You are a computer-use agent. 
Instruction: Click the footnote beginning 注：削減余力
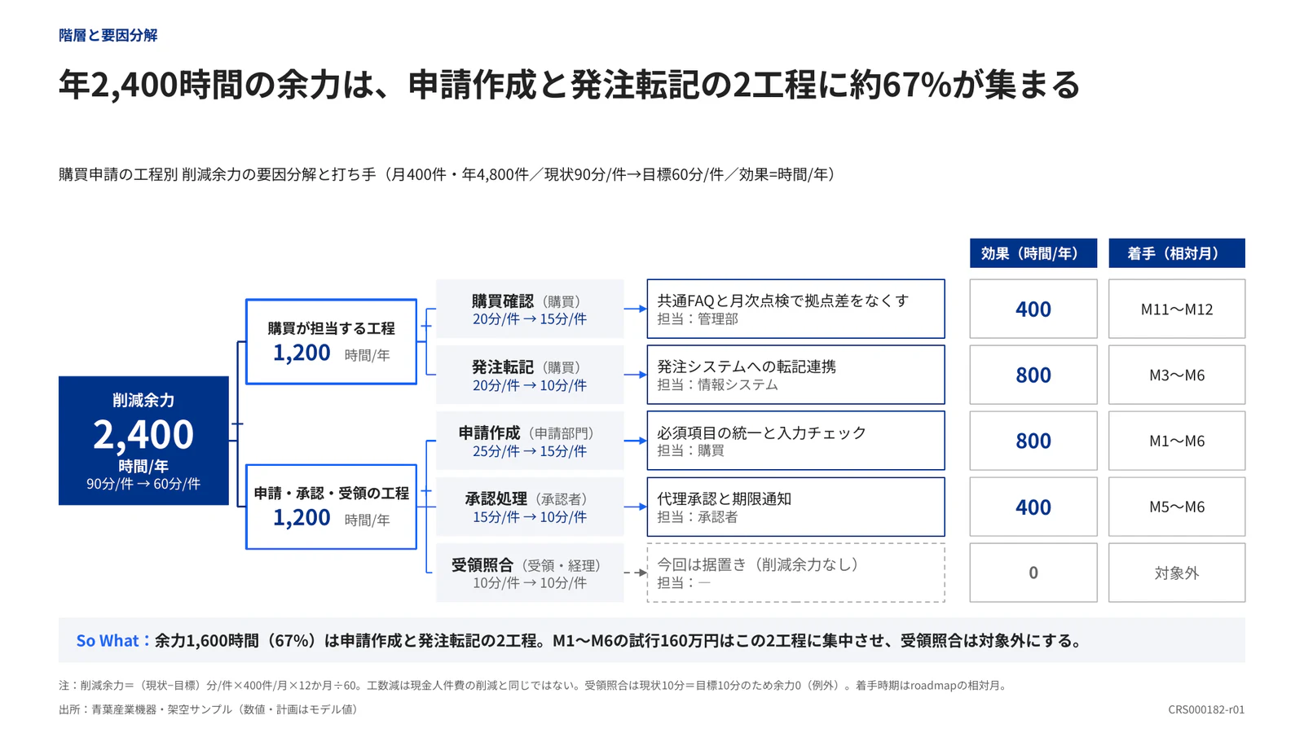coord(535,685)
